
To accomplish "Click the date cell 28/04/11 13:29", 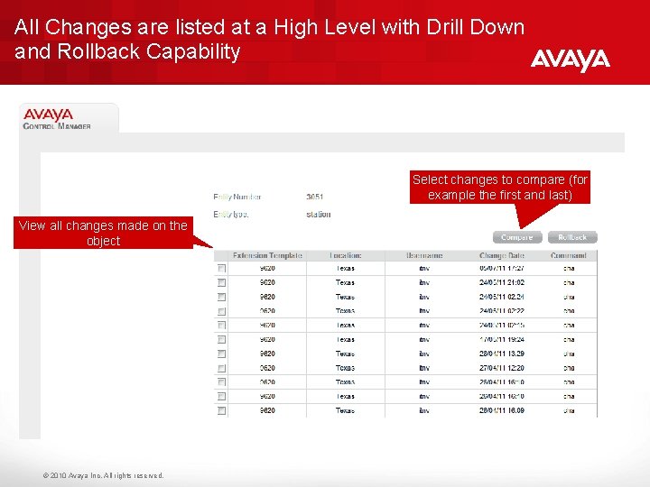I will pyautogui.click(x=502, y=354).
